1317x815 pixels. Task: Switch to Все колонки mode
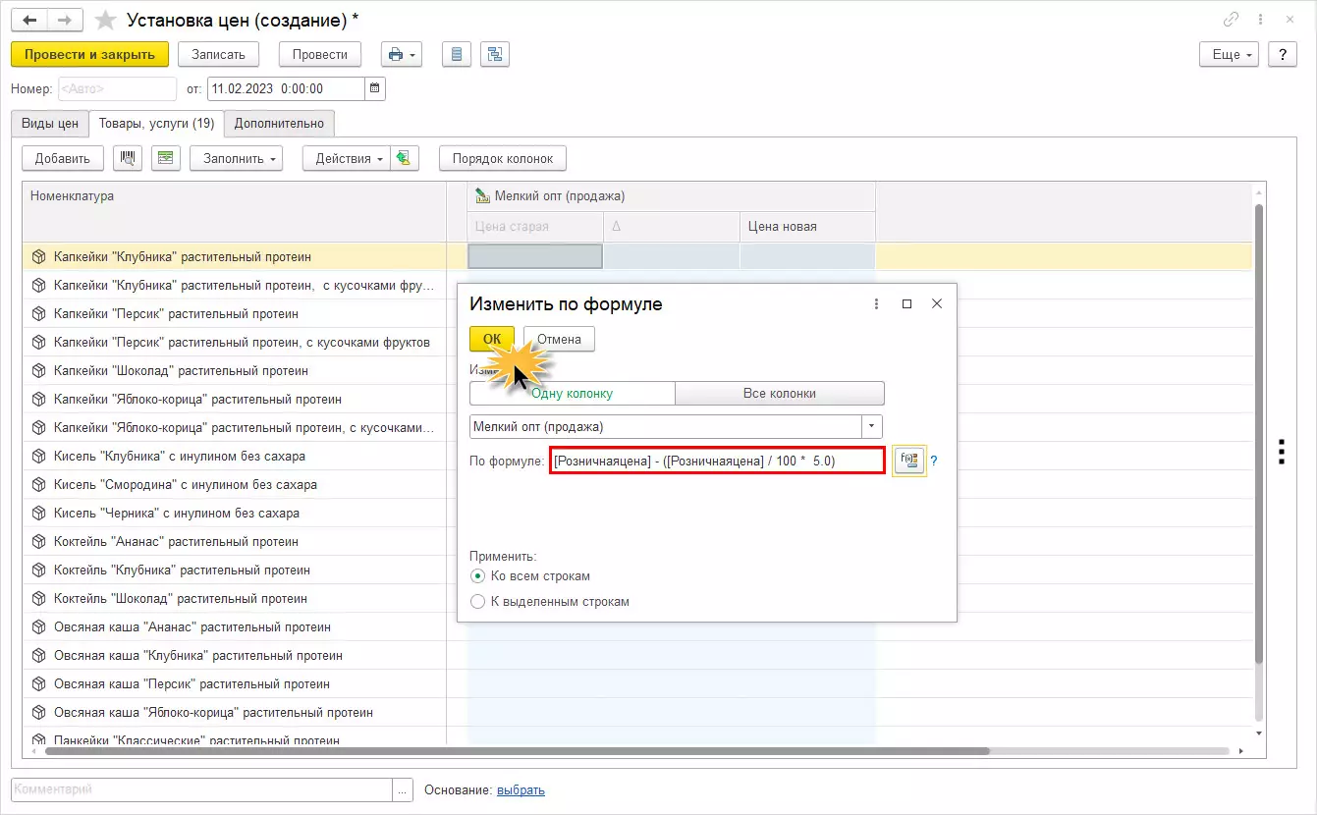780,393
